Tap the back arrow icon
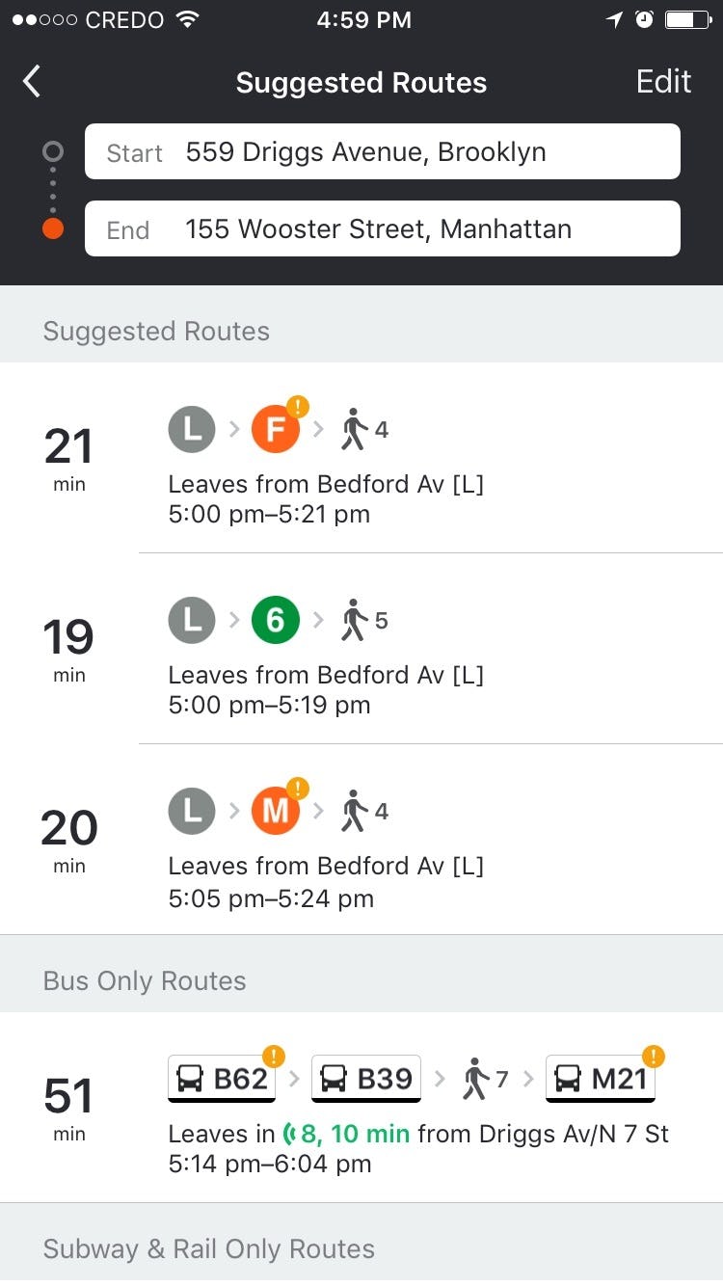Screen dimensions: 723x1286 tap(32, 82)
